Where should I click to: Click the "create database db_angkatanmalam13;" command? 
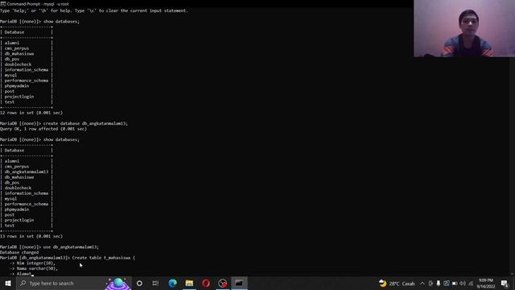tap(86, 123)
